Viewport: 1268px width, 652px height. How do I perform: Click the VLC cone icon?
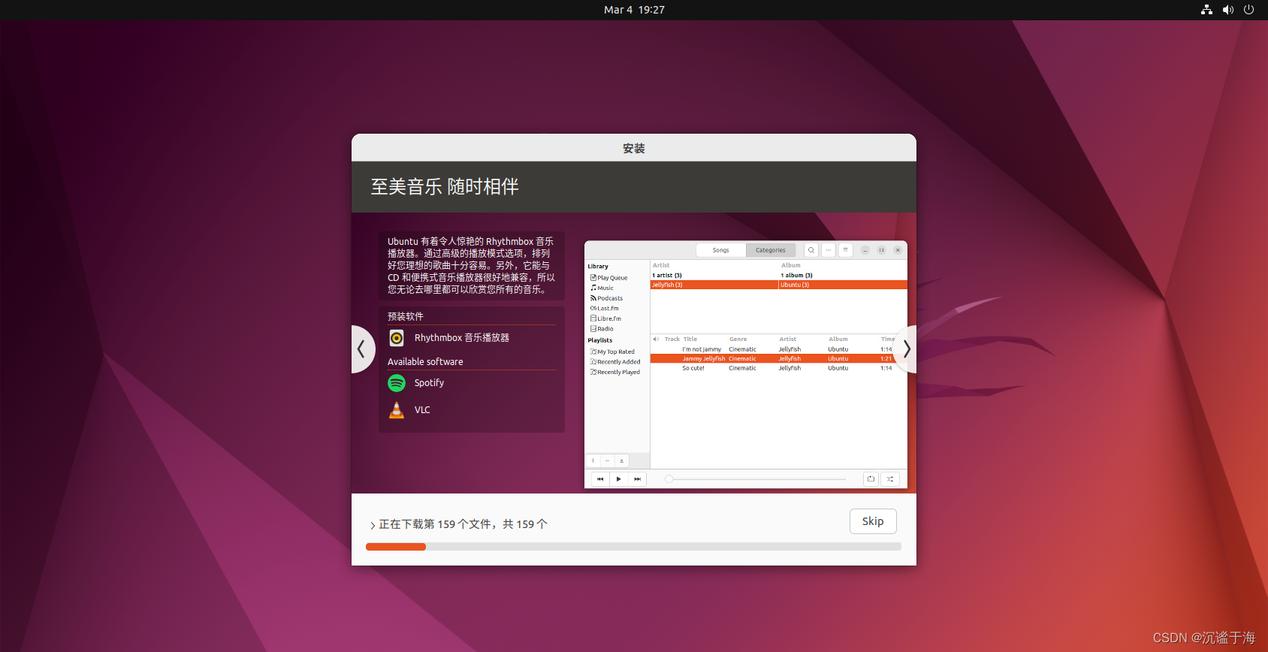click(397, 410)
